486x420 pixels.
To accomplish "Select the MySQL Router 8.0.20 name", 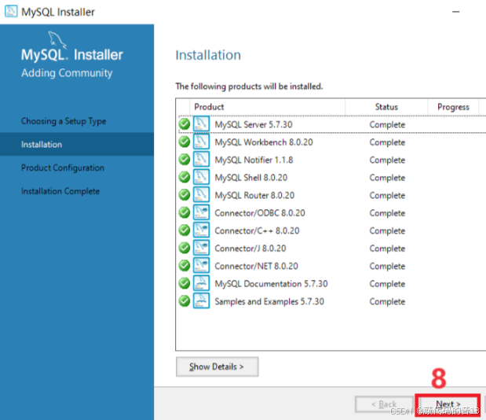I will click(254, 195).
